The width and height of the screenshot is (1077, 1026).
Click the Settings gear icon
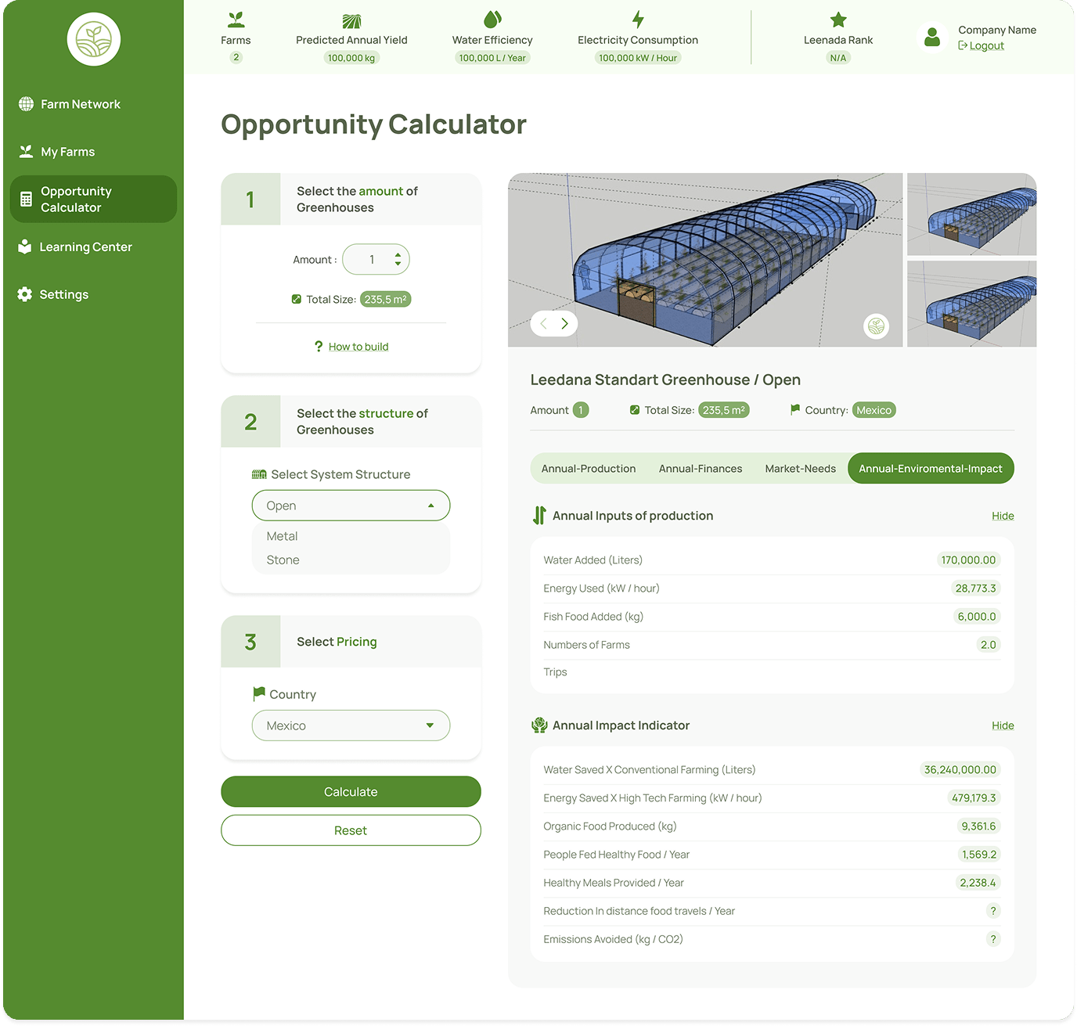coord(25,294)
